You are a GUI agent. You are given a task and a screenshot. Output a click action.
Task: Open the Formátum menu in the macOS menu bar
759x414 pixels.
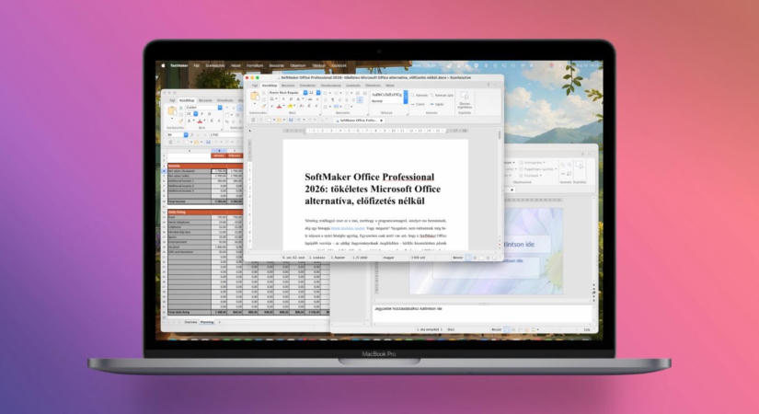255,65
